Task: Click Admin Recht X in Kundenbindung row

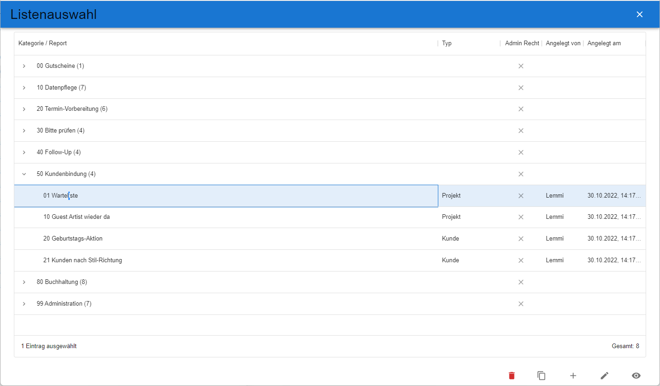Action: (x=521, y=174)
